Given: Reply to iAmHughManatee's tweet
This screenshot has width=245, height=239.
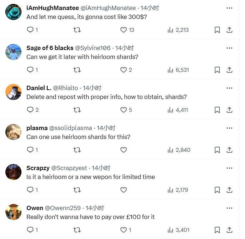Looking at the screenshot, I should [x=30, y=30].
